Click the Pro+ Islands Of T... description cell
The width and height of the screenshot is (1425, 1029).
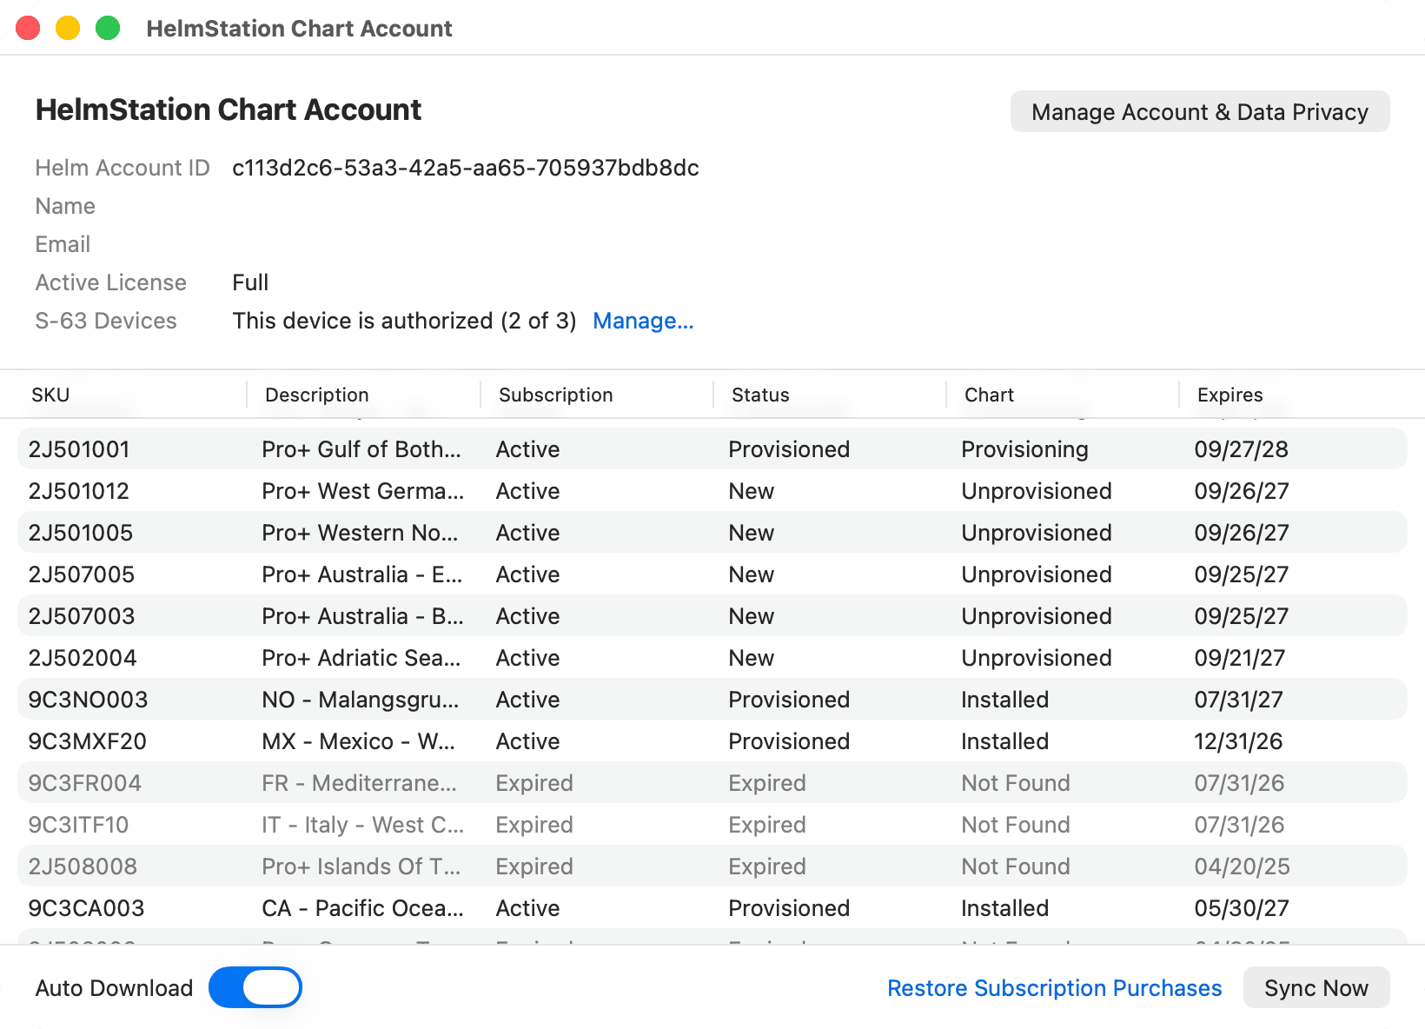361,866
